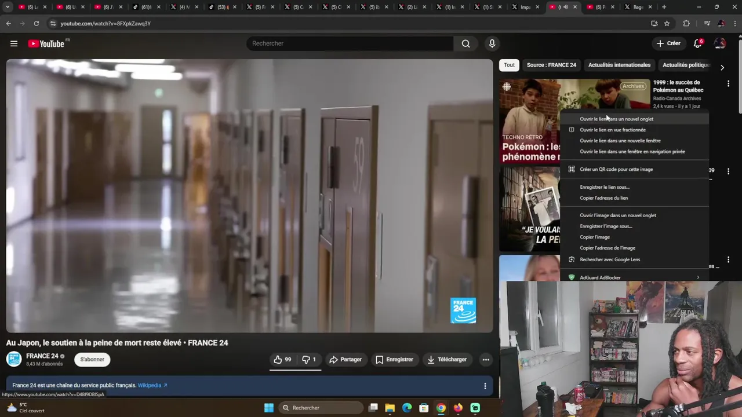
Task: Click the address bar URL
Action: click(106, 23)
